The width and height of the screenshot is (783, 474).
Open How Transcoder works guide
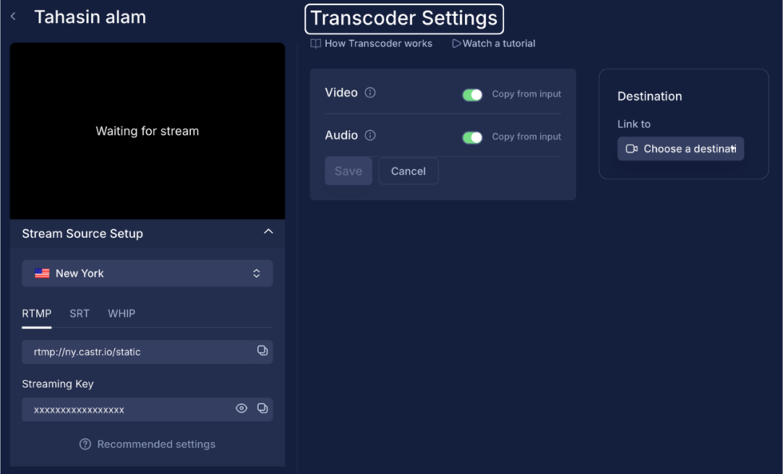371,44
